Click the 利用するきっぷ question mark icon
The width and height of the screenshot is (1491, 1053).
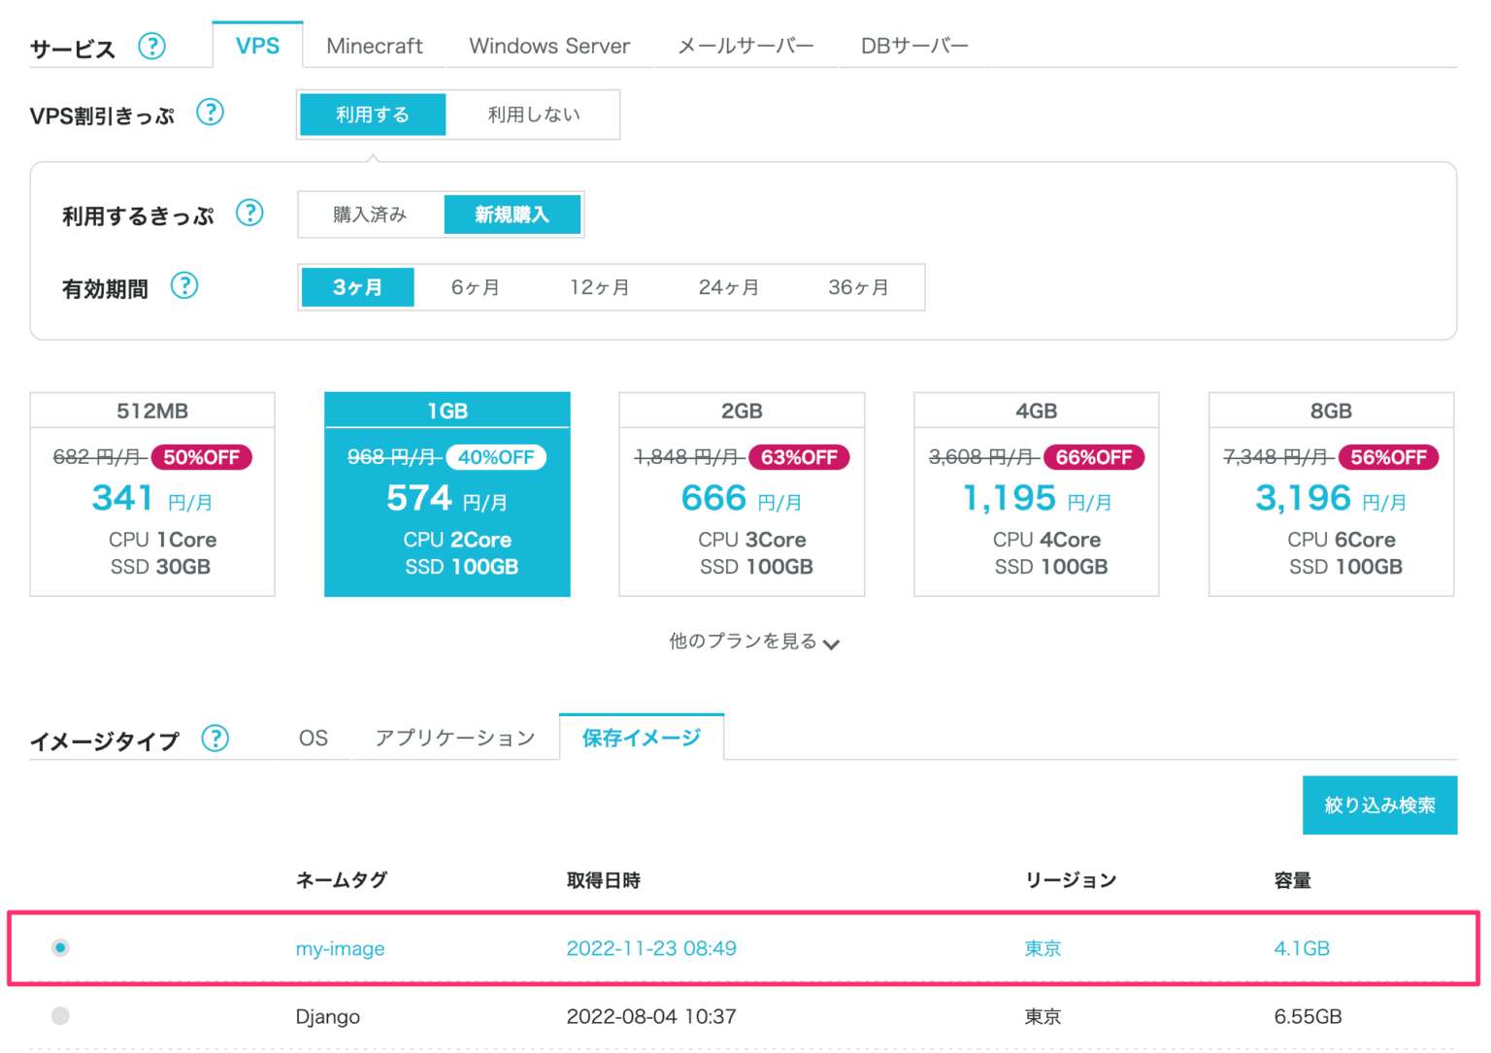coord(250,214)
